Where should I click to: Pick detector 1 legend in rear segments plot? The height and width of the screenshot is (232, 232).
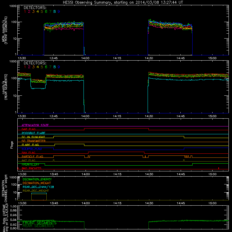coord(25,67)
